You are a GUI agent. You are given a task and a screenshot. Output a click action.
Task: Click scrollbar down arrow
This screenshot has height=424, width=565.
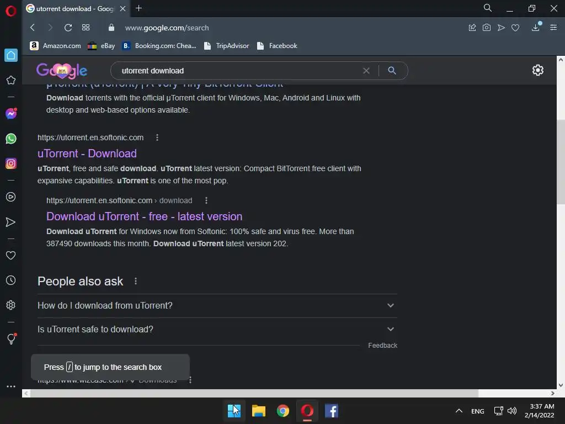pyautogui.click(x=561, y=385)
